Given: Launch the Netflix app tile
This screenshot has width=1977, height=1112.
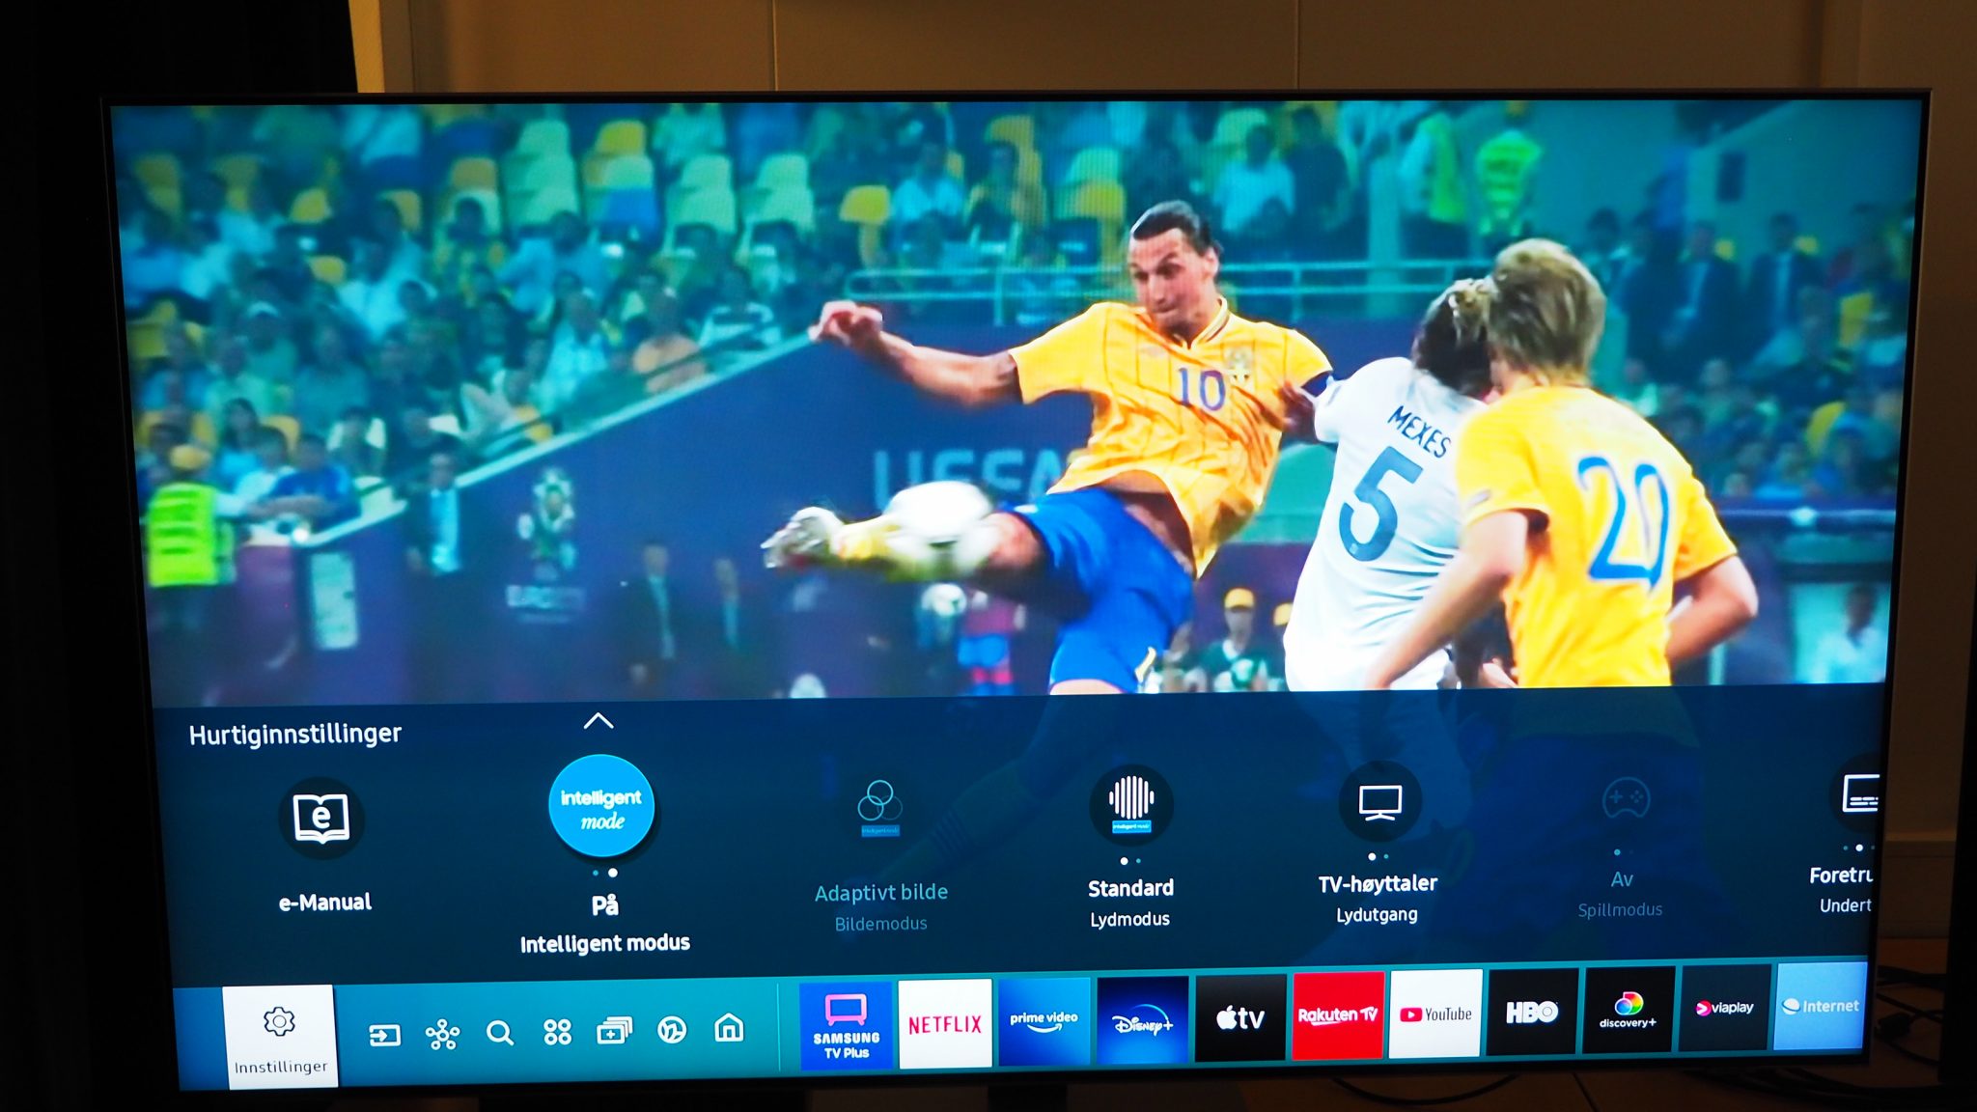Looking at the screenshot, I should click(x=944, y=1023).
